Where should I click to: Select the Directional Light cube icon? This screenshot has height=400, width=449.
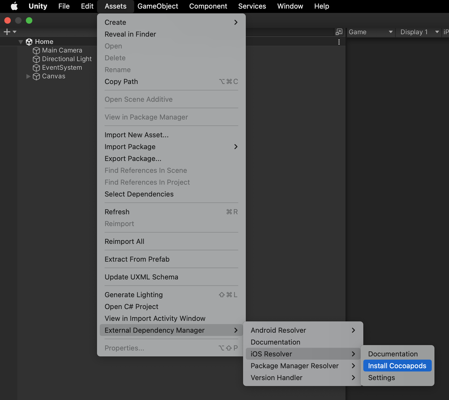pyautogui.click(x=36, y=59)
